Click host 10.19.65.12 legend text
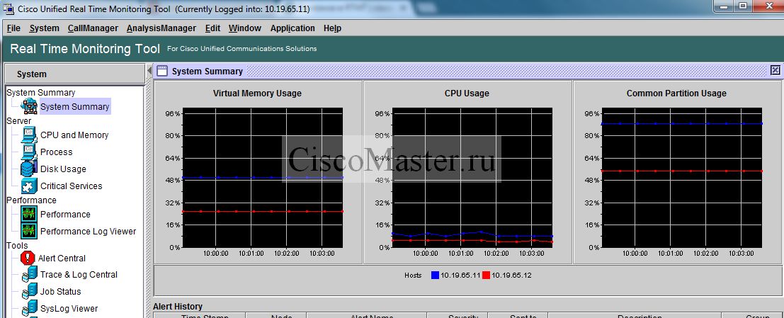 coord(511,276)
